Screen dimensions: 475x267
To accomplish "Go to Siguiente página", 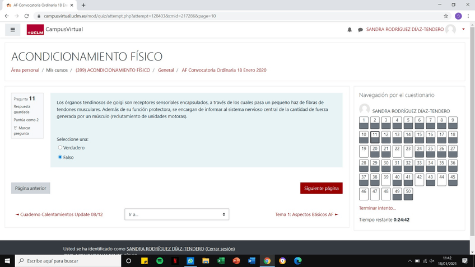I will pos(321,188).
